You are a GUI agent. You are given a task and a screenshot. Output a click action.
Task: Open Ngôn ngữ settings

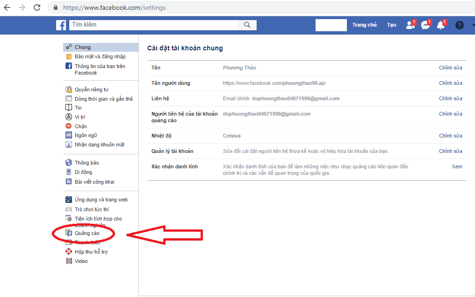pos(86,135)
